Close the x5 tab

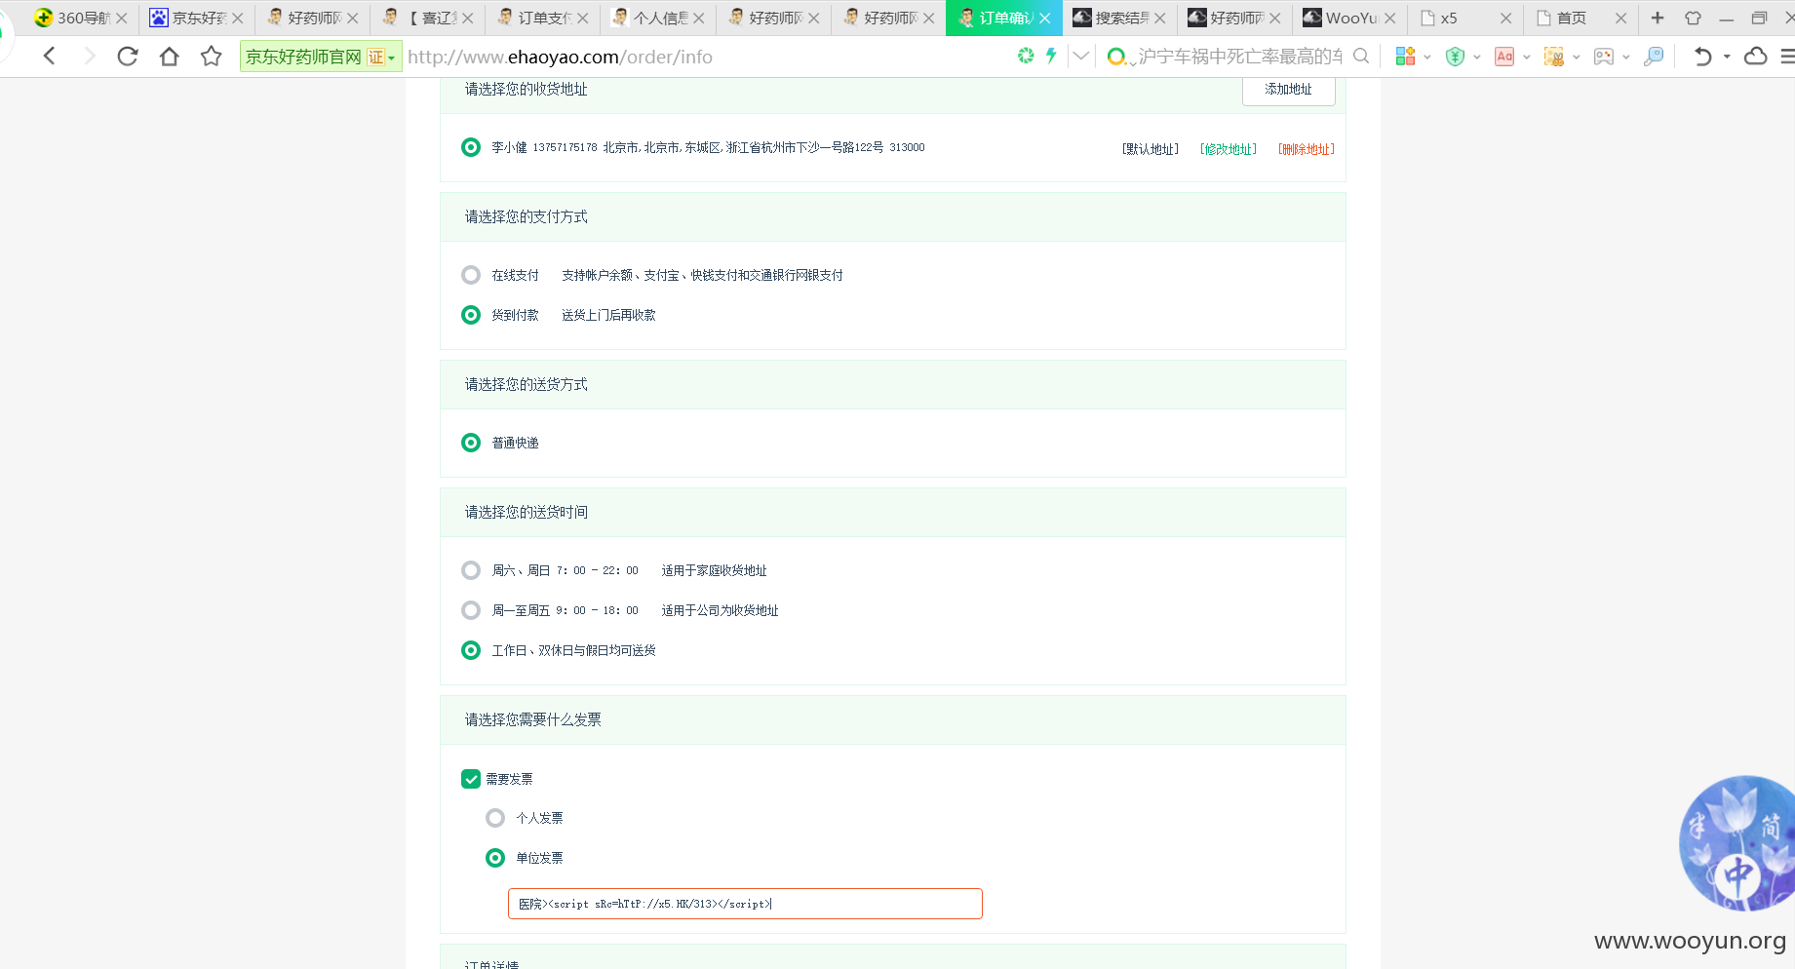(x=1506, y=19)
